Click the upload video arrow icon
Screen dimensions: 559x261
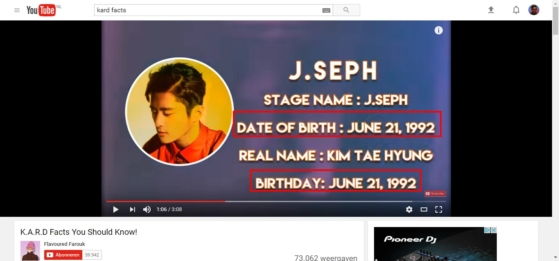pyautogui.click(x=491, y=10)
